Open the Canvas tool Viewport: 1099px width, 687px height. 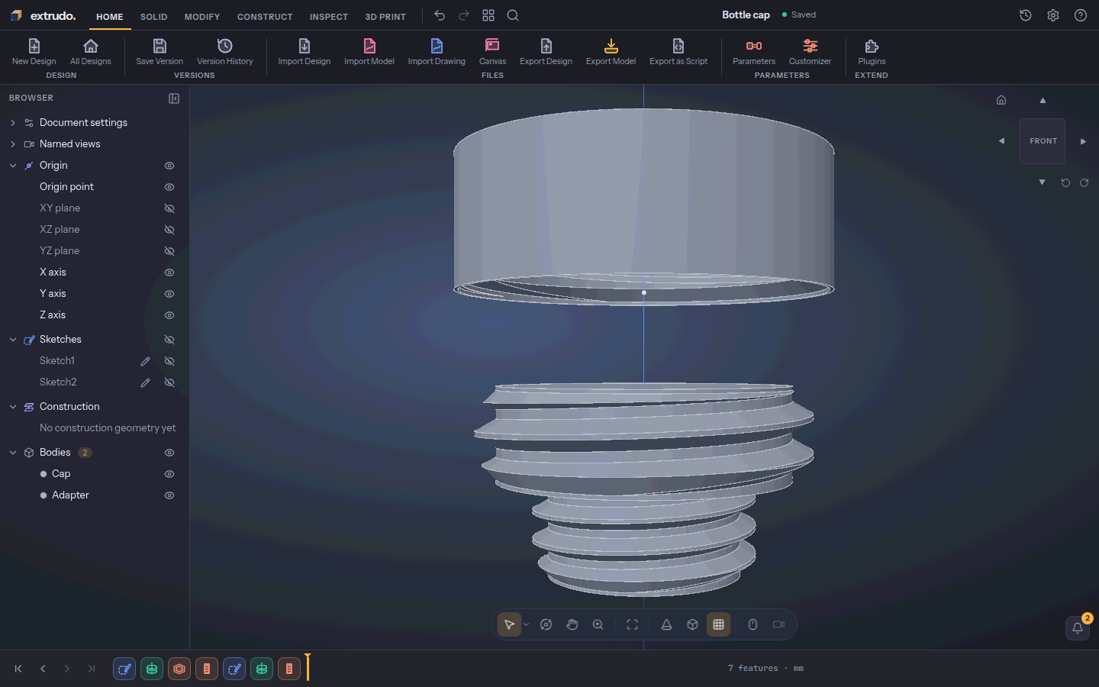pos(492,46)
